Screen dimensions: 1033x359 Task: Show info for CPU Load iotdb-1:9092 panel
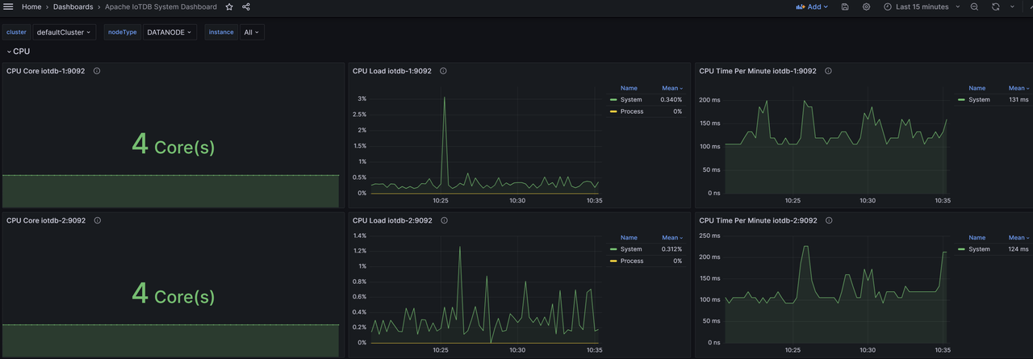click(443, 71)
